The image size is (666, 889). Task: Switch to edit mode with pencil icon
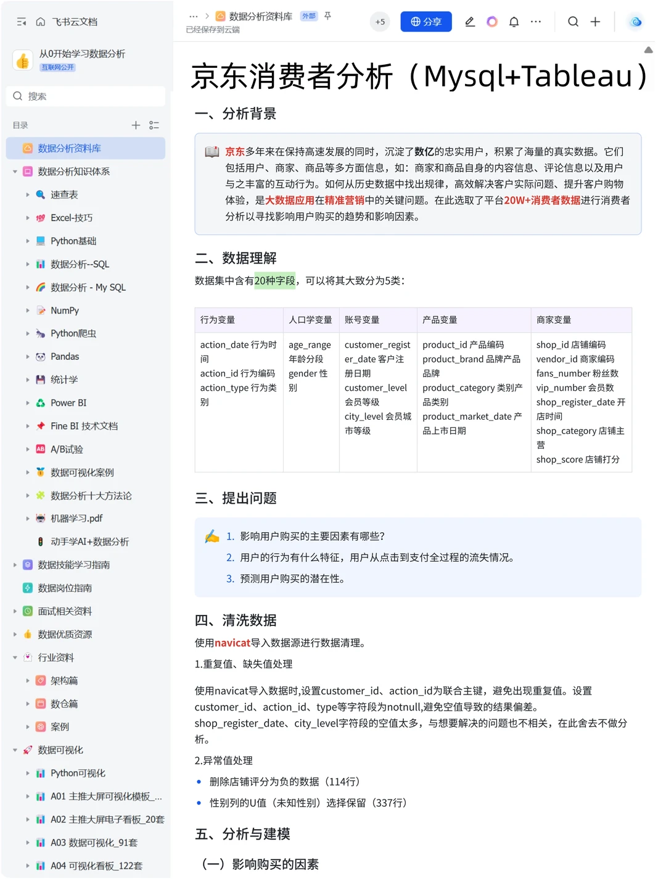[x=470, y=22]
